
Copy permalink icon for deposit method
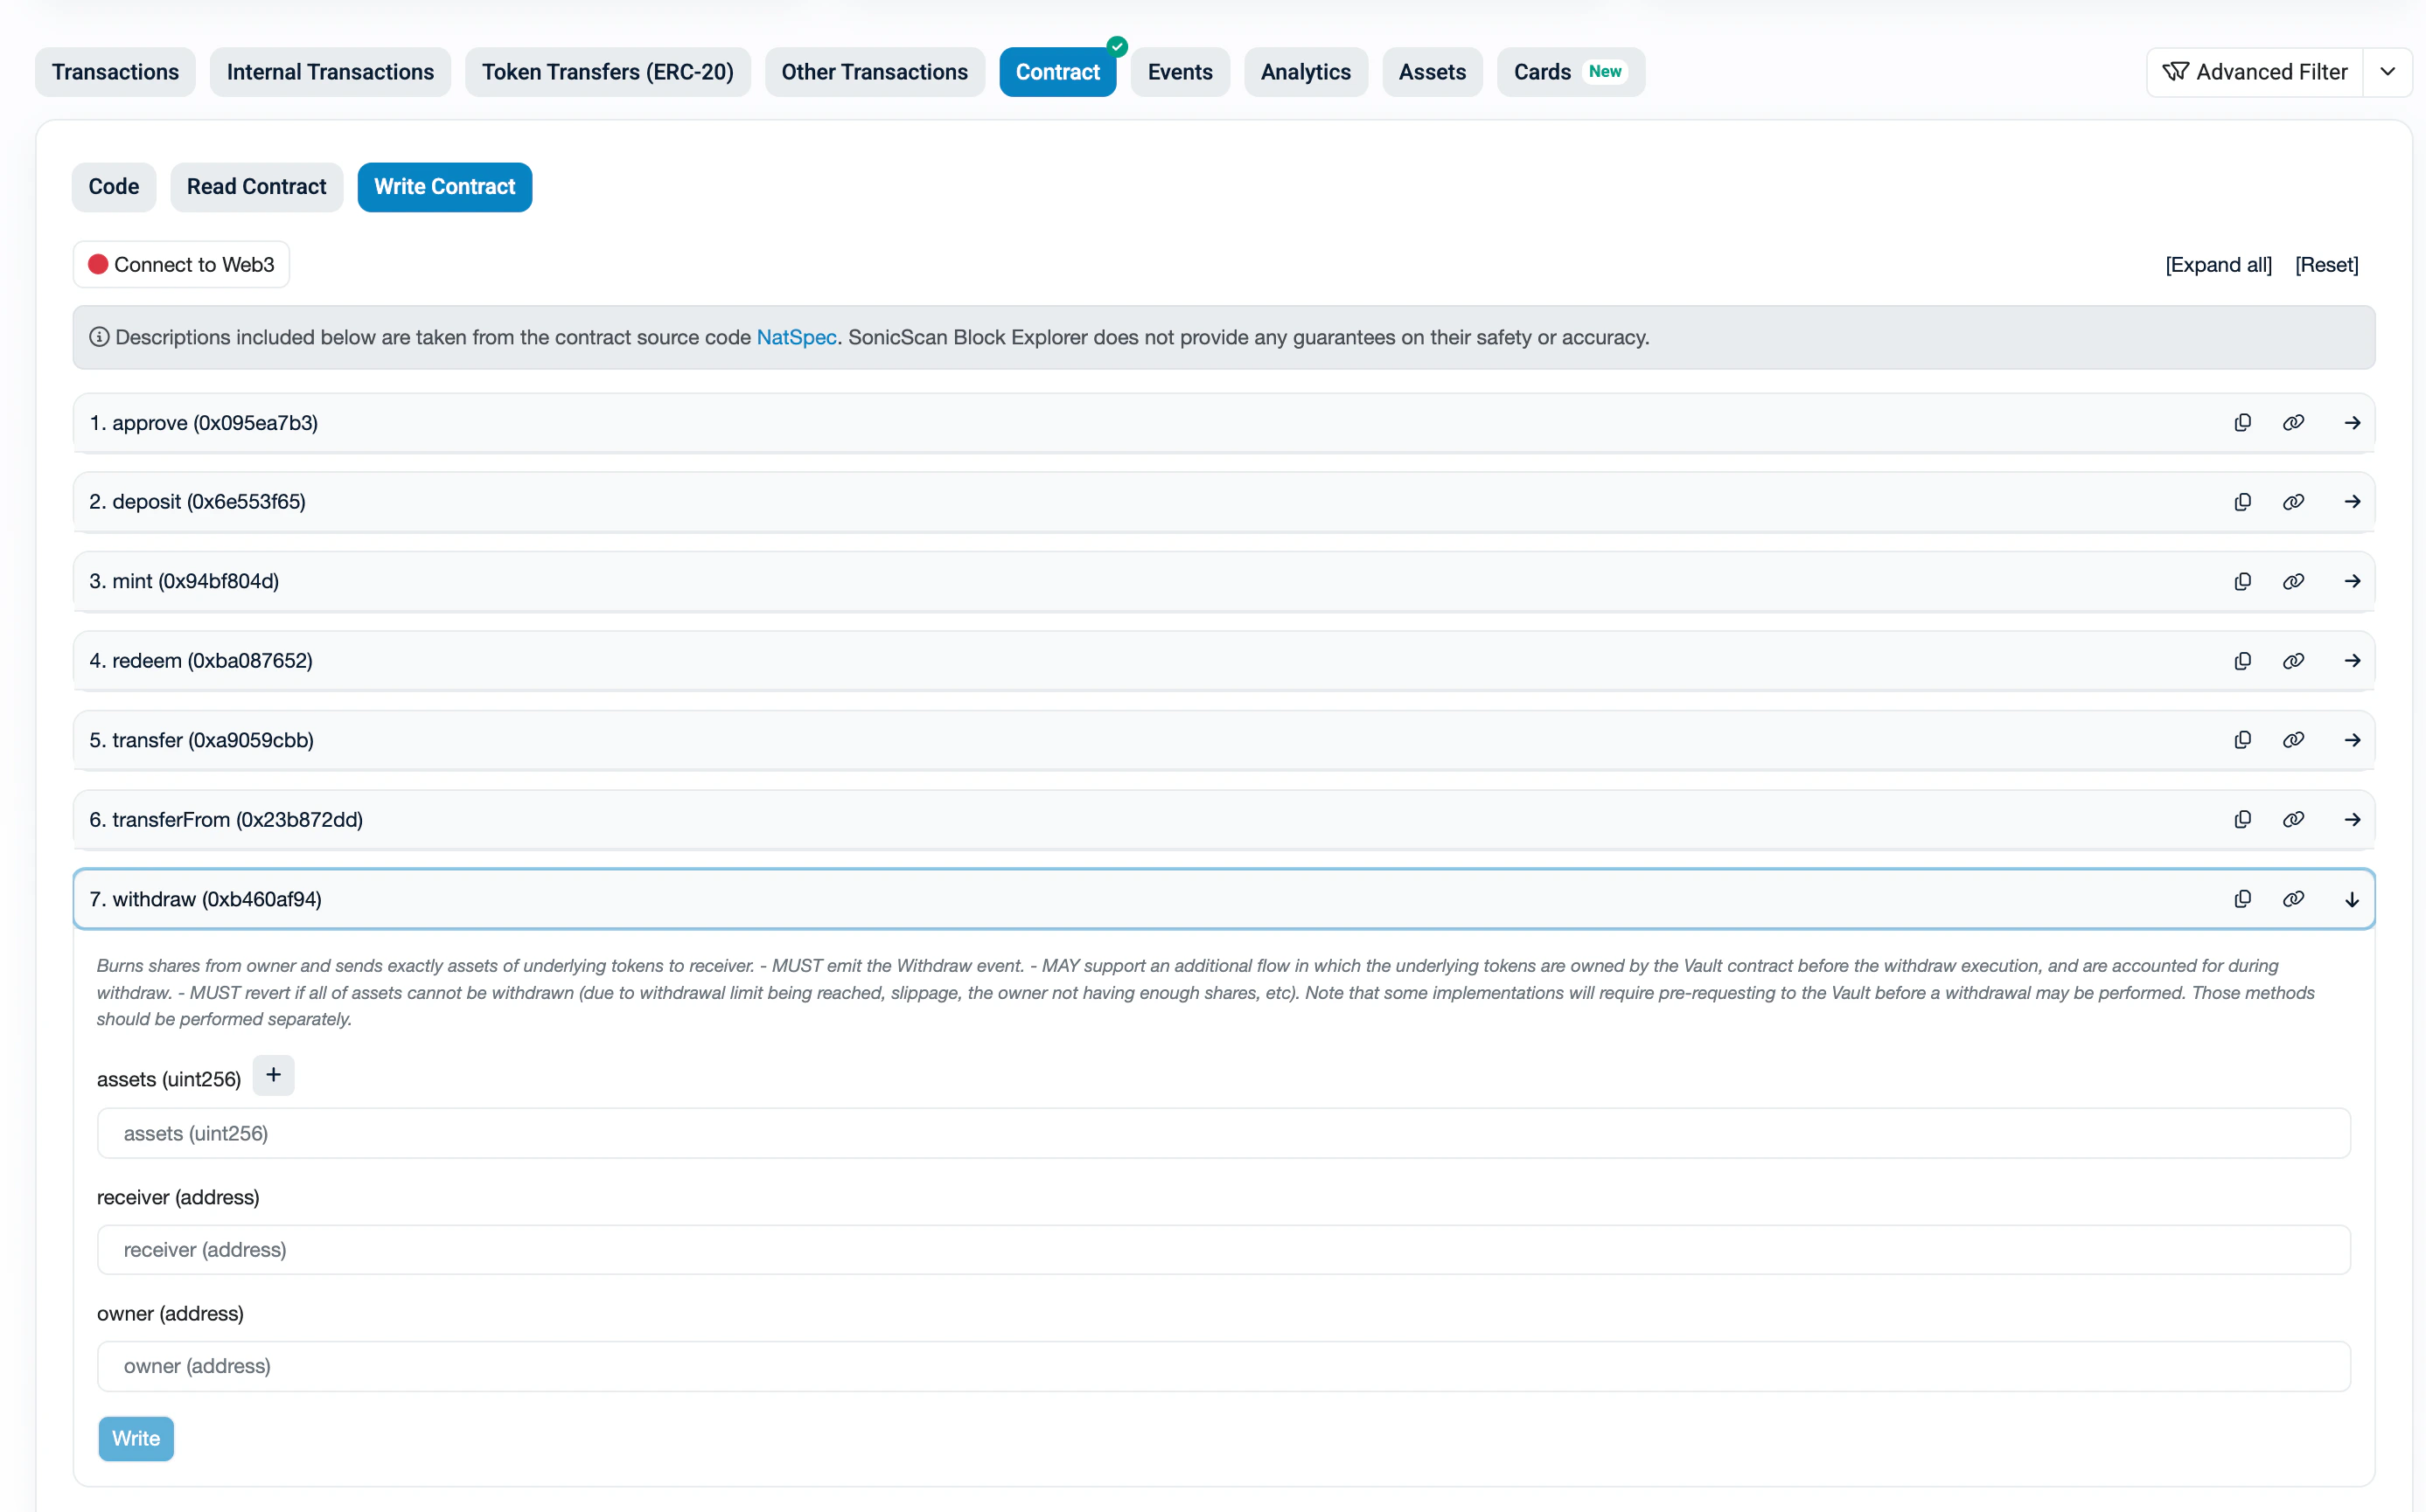pos(2293,502)
